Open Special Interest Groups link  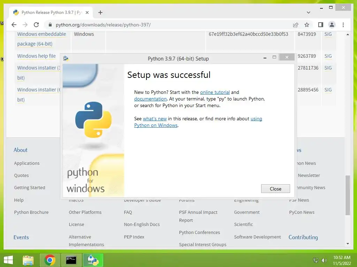[203, 244]
